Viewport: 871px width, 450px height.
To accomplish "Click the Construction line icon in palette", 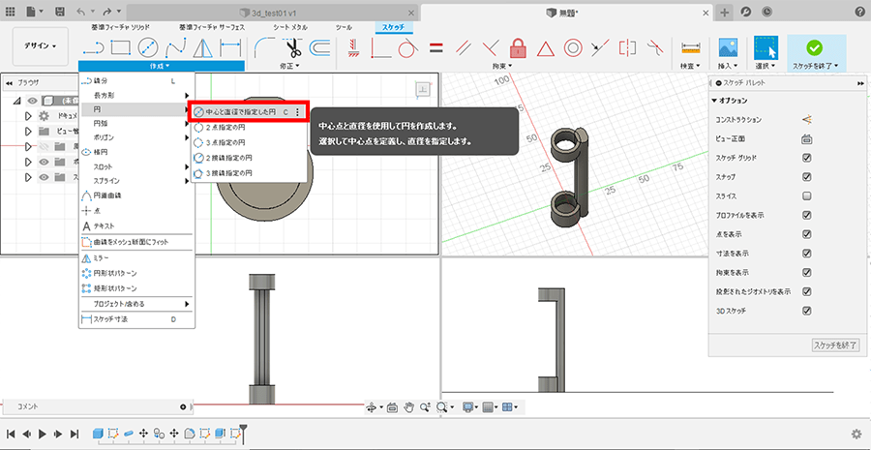I will [806, 119].
